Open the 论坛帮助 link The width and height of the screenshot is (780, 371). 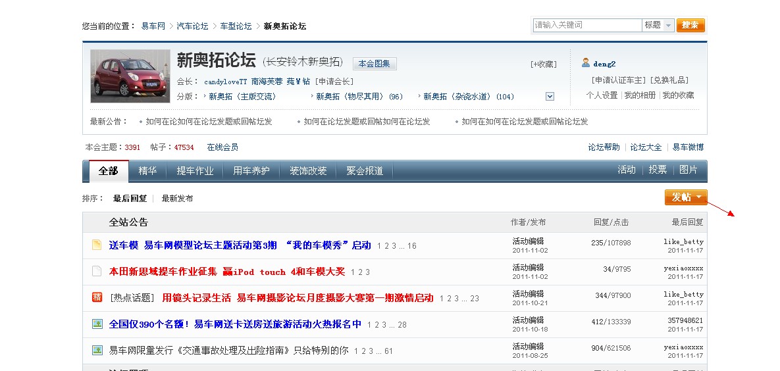click(x=604, y=147)
